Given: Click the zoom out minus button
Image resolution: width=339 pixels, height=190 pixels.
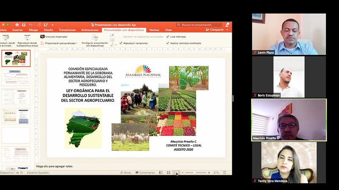Looking at the screenshot, I should coord(183,173).
